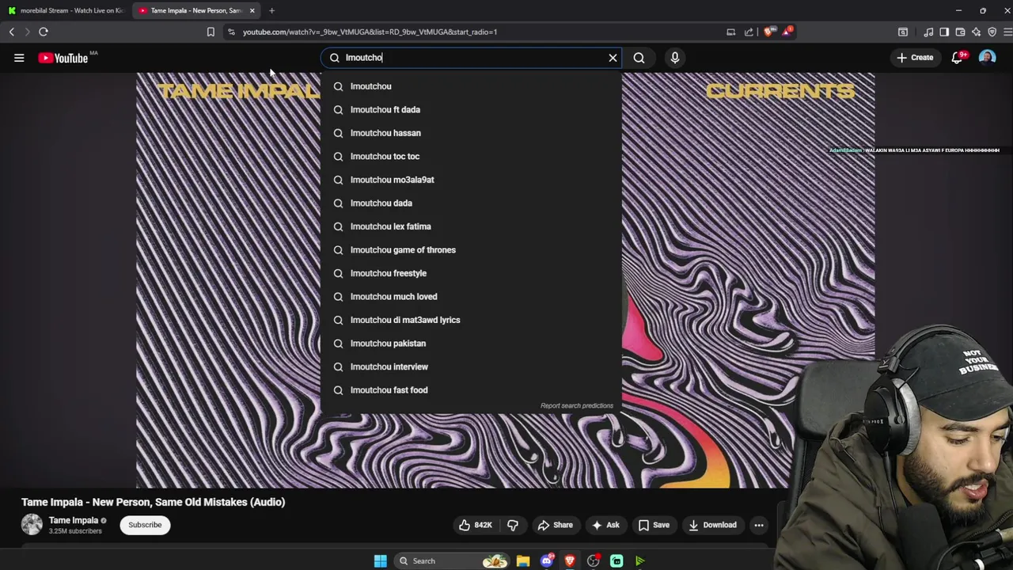Open the Brave Shields lion icon
1013x570 pixels.
pyautogui.click(x=768, y=32)
